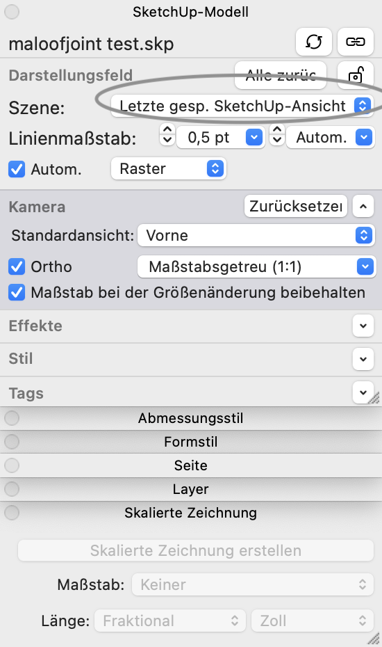Open the Abmessungsstil panel
The image size is (382, 647).
[191, 418]
